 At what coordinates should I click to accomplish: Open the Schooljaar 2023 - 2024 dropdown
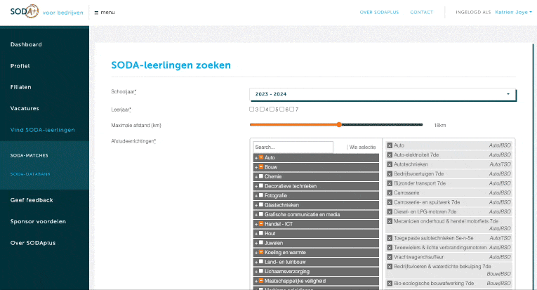tap(383, 94)
